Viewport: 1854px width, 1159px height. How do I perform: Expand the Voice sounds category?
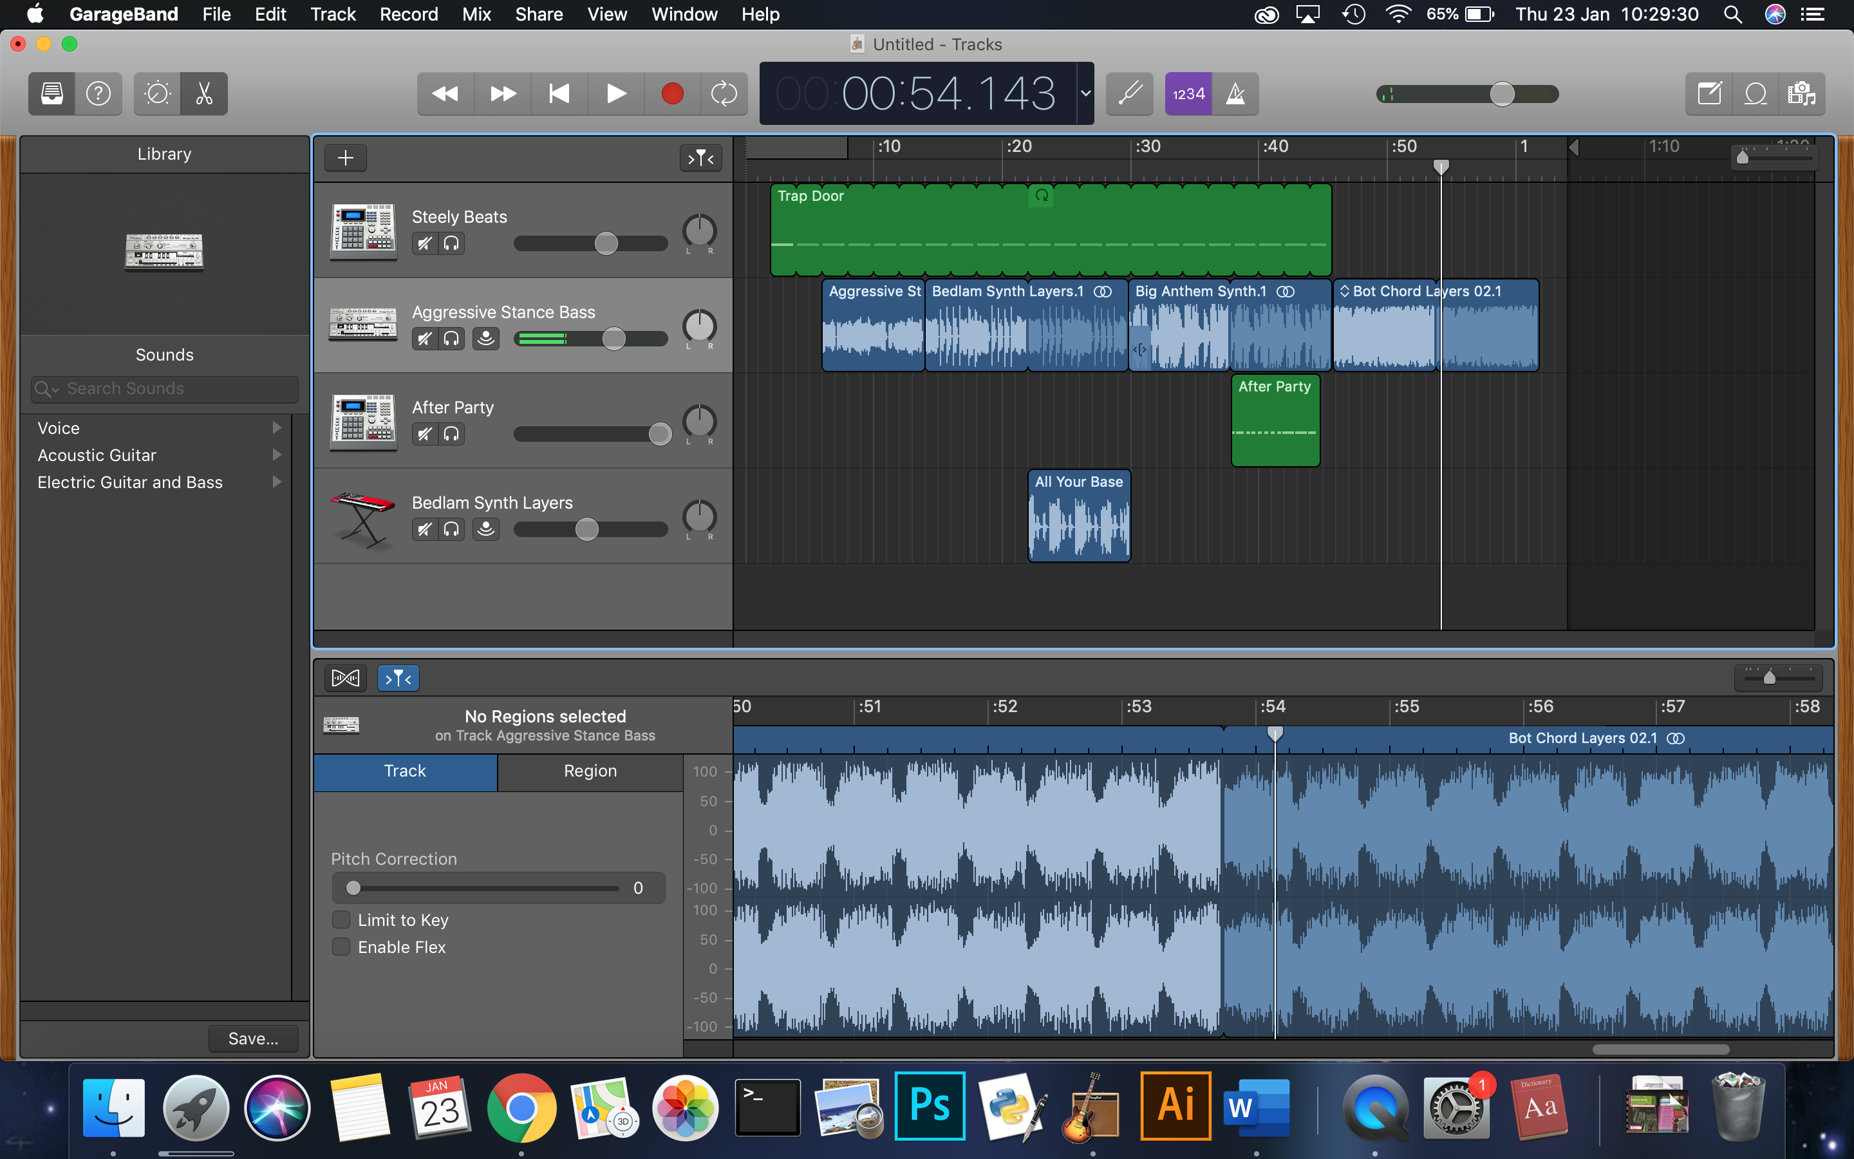[x=276, y=428]
